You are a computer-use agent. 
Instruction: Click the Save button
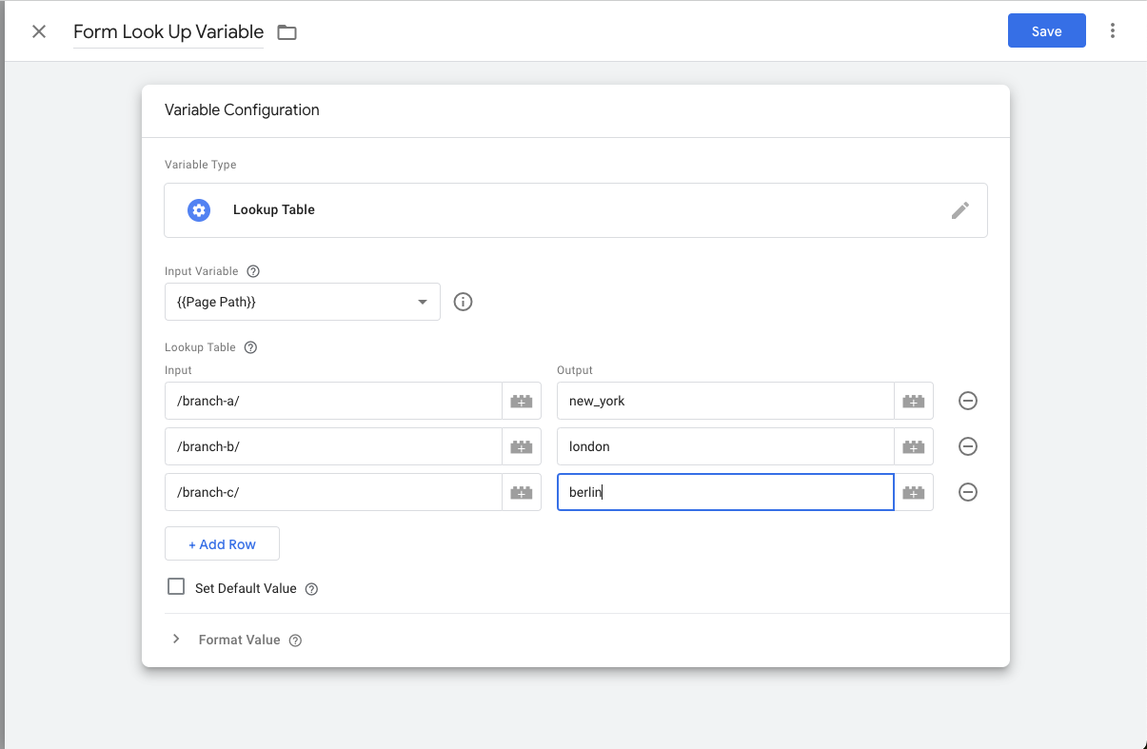pos(1046,31)
